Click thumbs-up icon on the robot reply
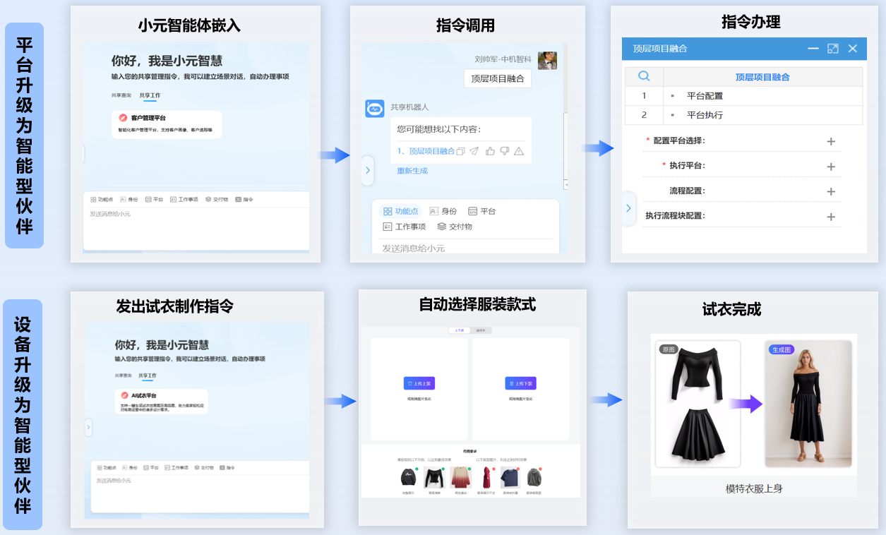The height and width of the screenshot is (535, 886). tap(490, 151)
